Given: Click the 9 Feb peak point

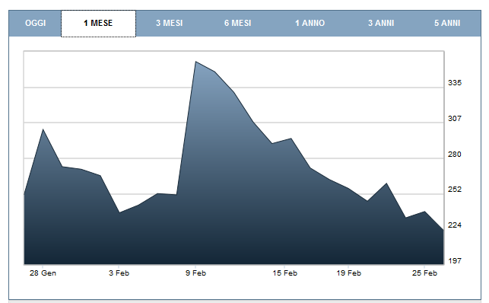Looking at the screenshot, I should click(195, 62).
